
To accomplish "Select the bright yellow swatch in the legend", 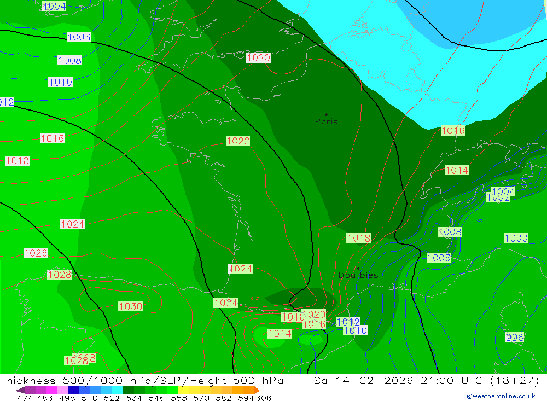I will point(183,390).
